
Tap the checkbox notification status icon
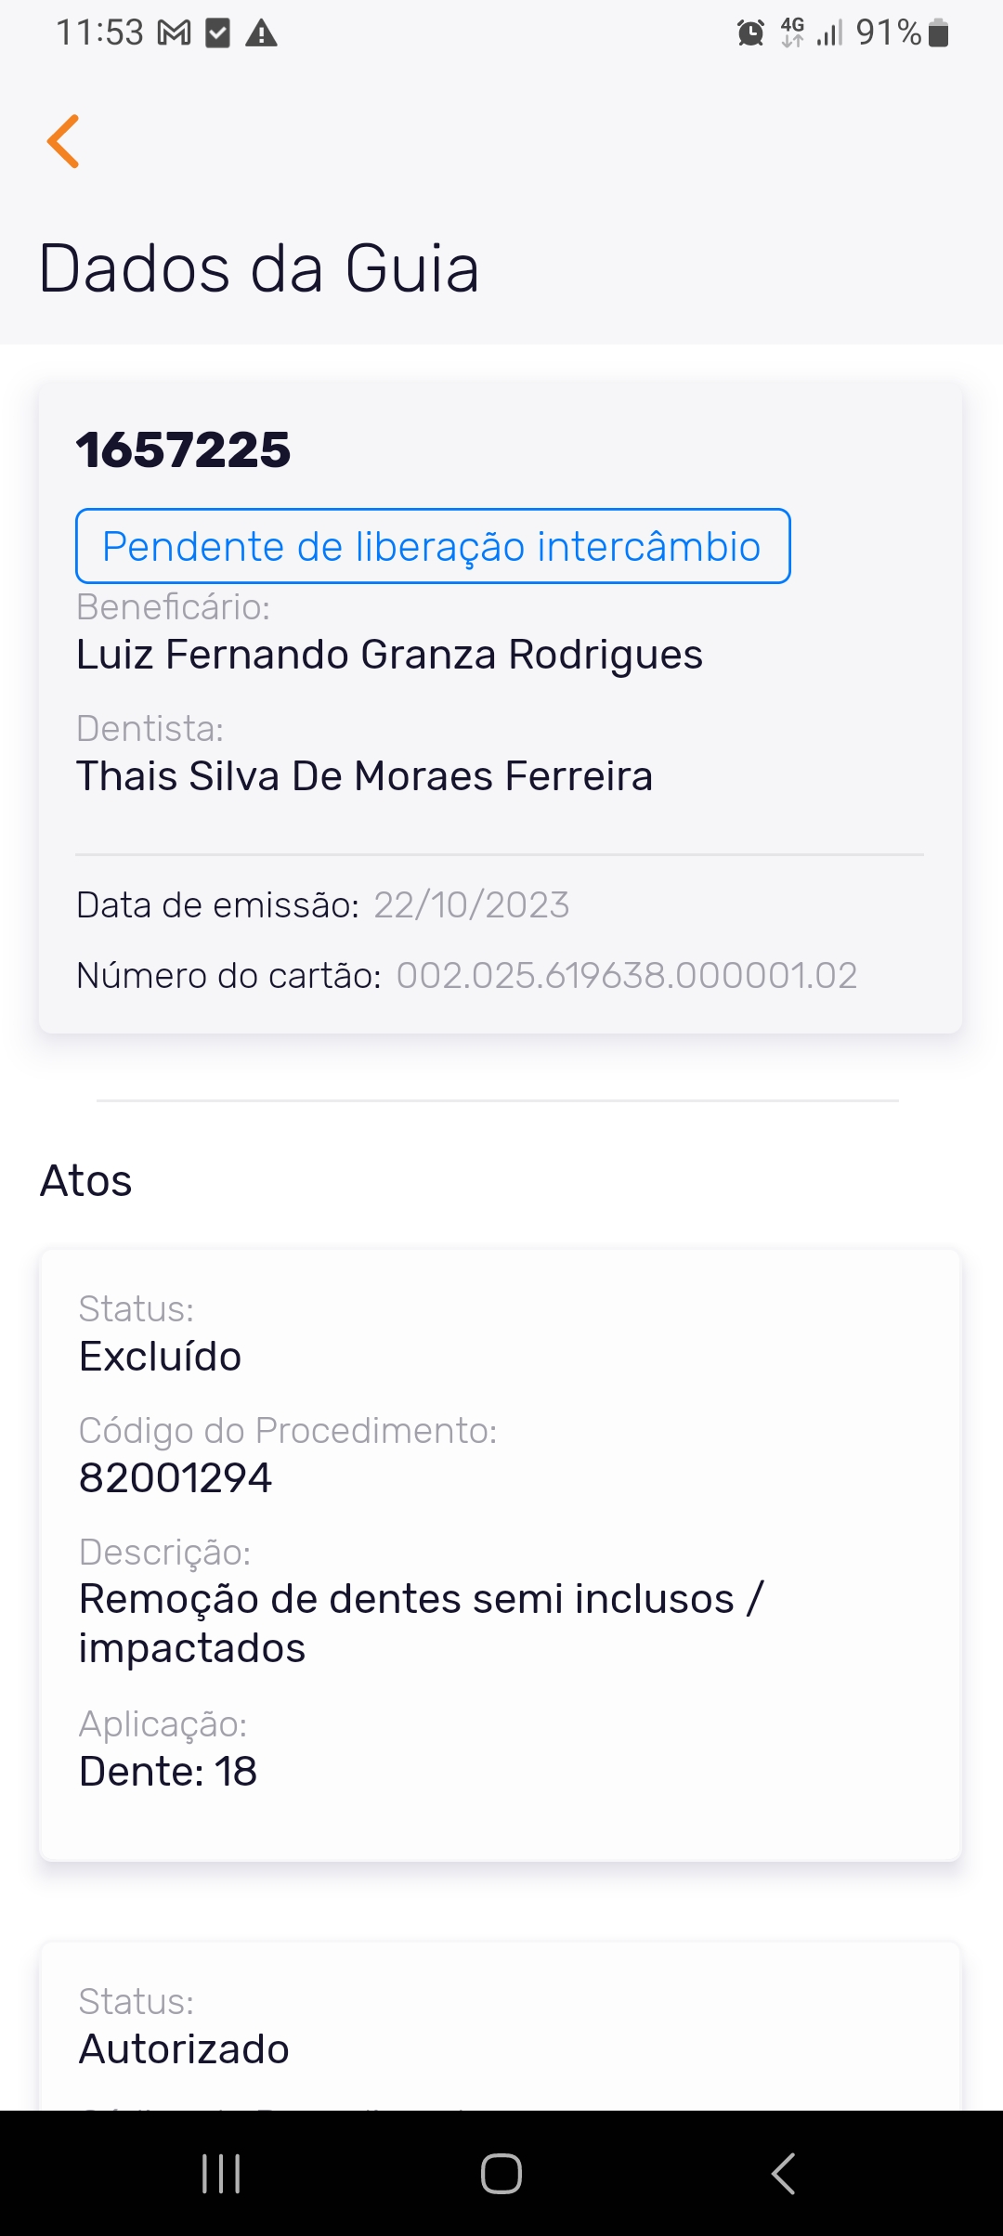pyautogui.click(x=217, y=34)
